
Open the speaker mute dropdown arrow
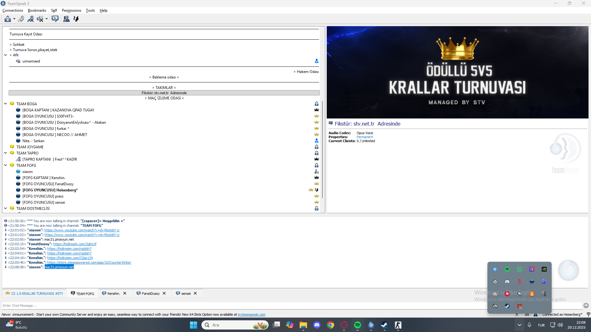pos(47,19)
